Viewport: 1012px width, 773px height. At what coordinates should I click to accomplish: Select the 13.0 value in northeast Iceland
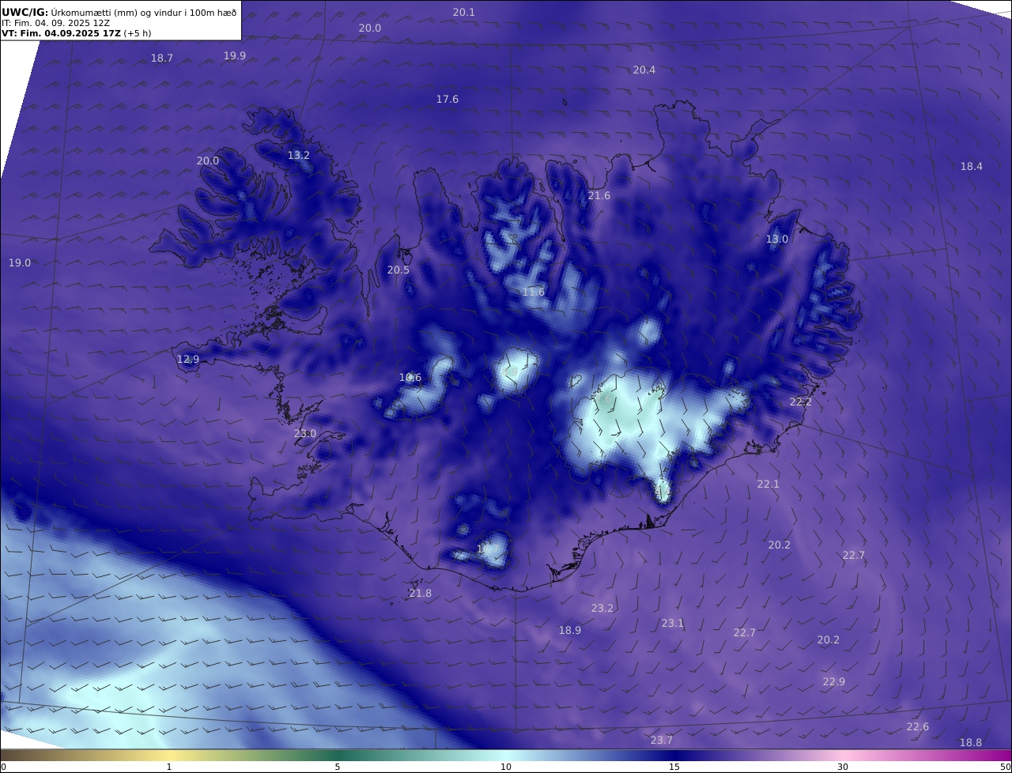tap(777, 239)
